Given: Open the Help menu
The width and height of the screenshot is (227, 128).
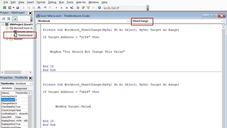Looking at the screenshot, I should tap(104, 2).
